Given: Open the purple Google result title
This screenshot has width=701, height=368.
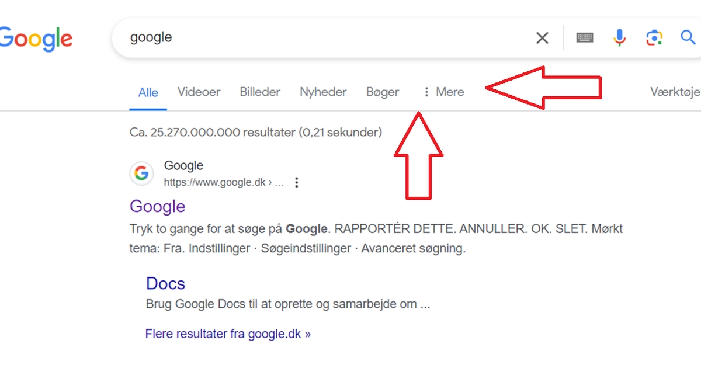Looking at the screenshot, I should pyautogui.click(x=158, y=206).
